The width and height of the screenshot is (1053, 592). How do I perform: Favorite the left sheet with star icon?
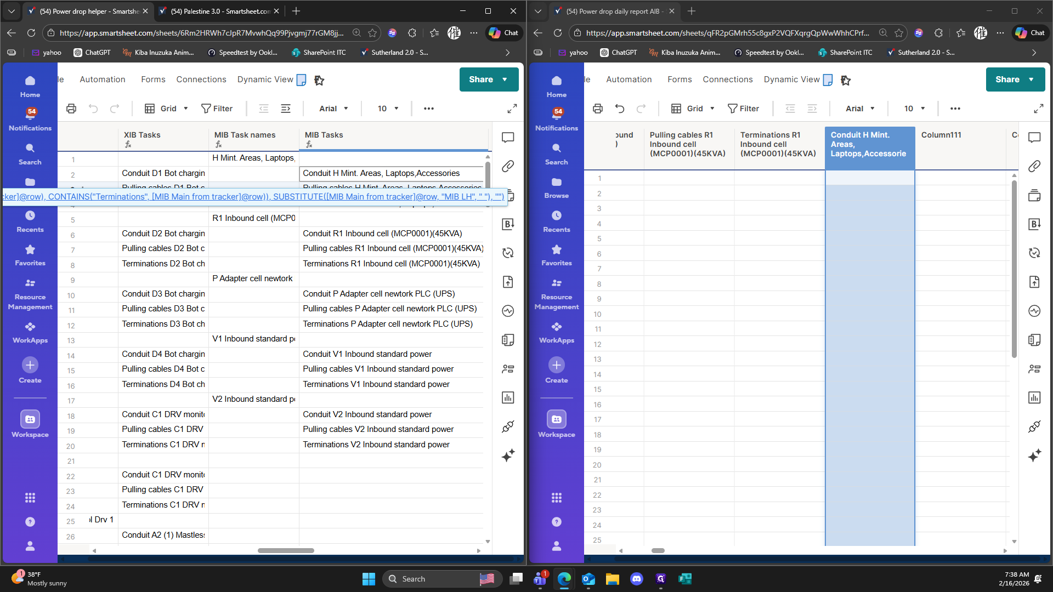(x=319, y=80)
